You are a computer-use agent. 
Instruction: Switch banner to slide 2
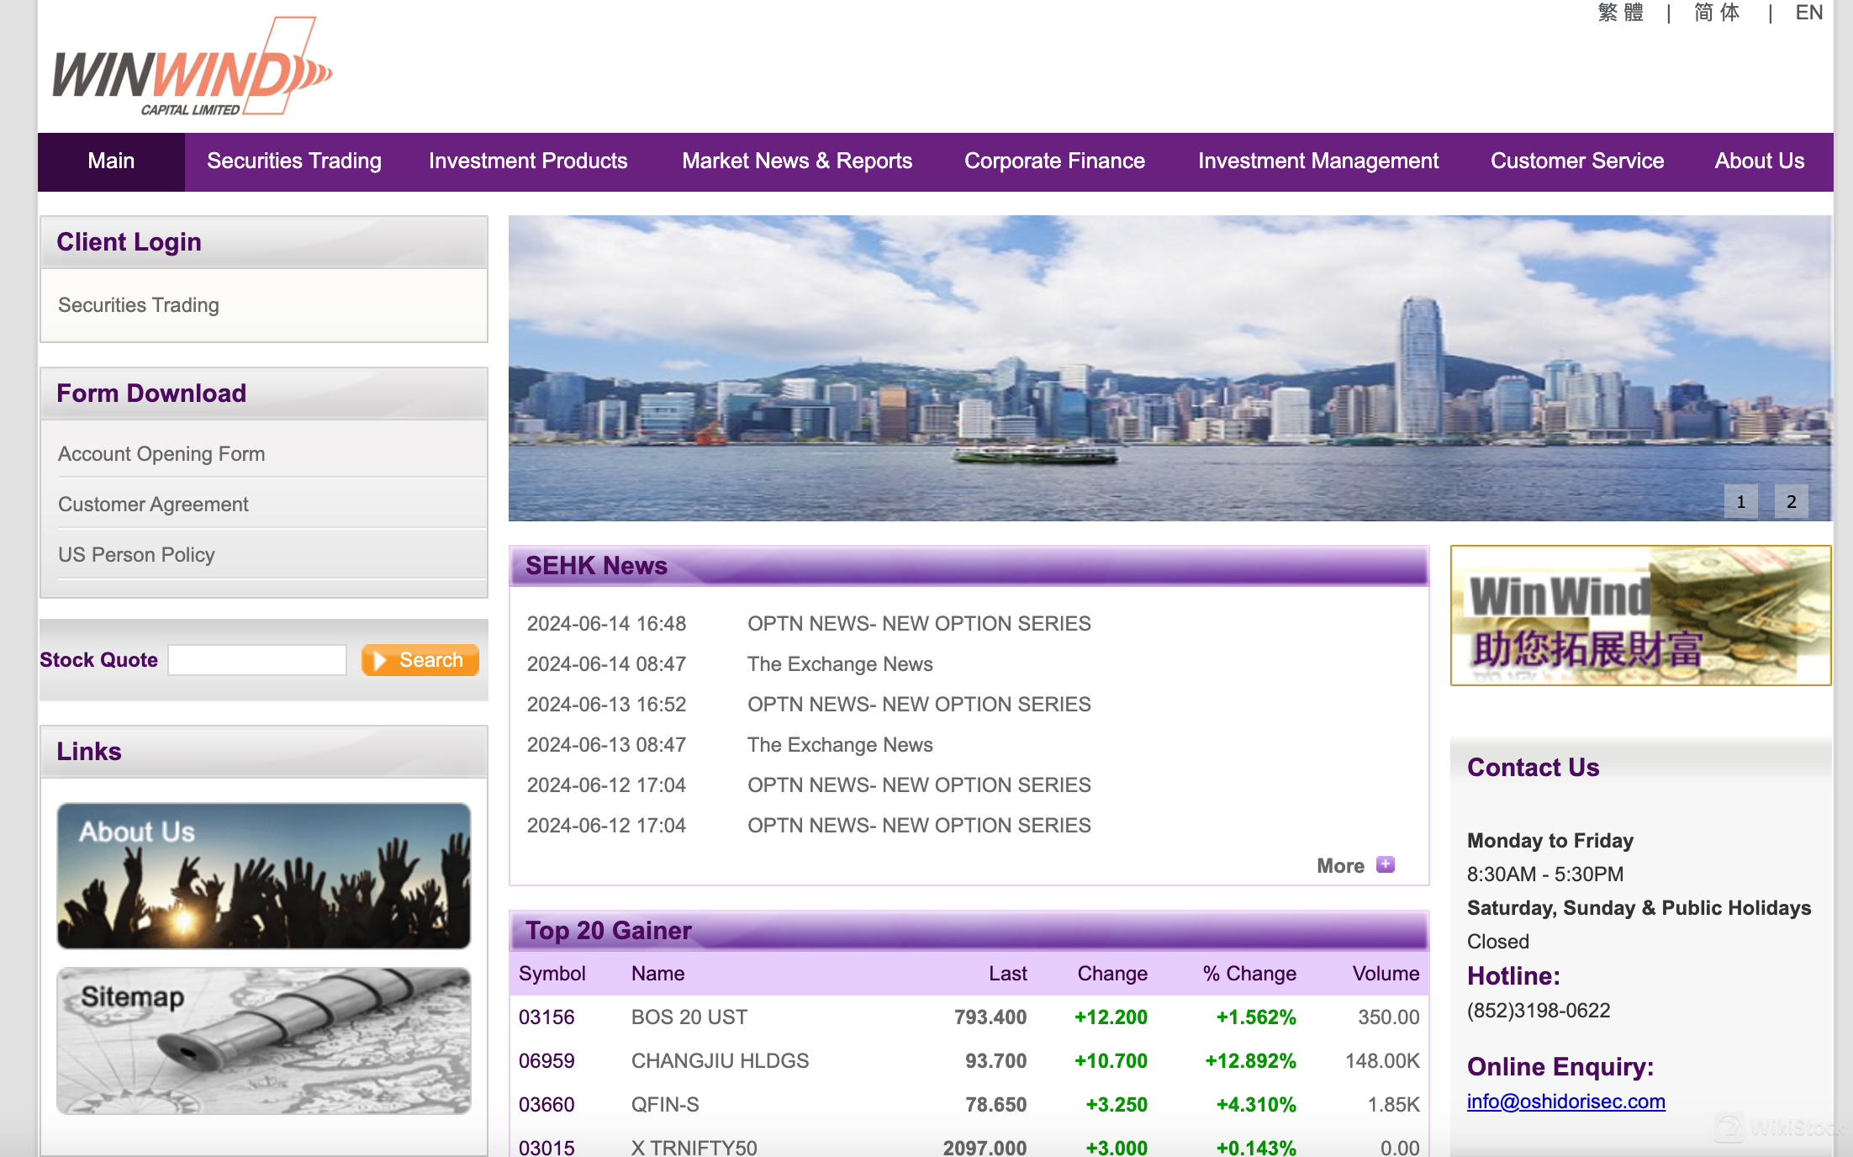(x=1791, y=502)
